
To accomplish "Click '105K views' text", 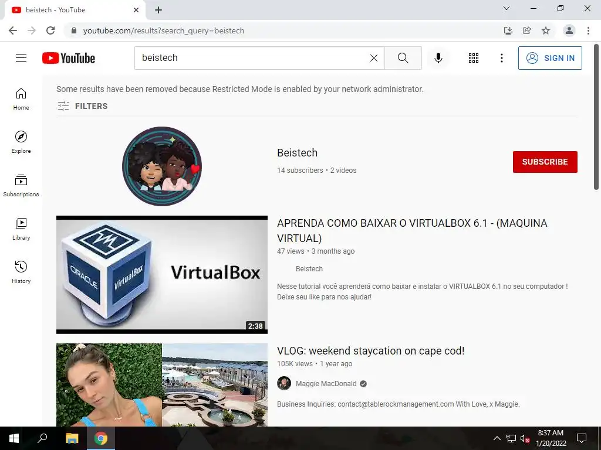I will point(295,364).
